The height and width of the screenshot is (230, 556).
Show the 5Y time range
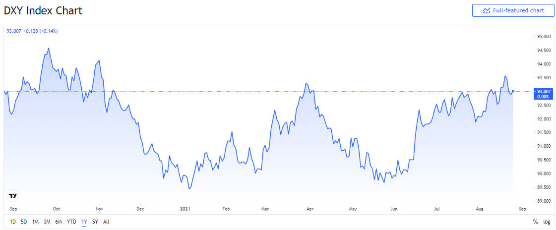(95, 222)
